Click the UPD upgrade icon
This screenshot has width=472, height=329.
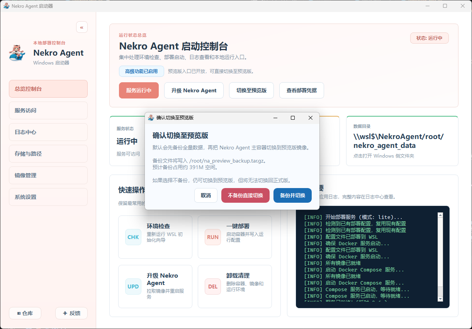pos(133,287)
